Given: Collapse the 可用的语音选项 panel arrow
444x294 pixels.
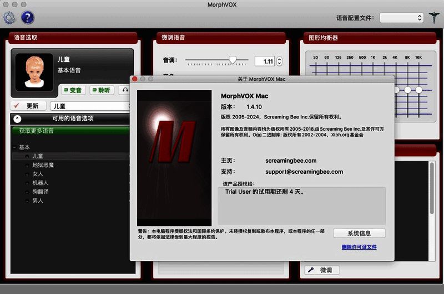Looking at the screenshot, I should point(17,118).
